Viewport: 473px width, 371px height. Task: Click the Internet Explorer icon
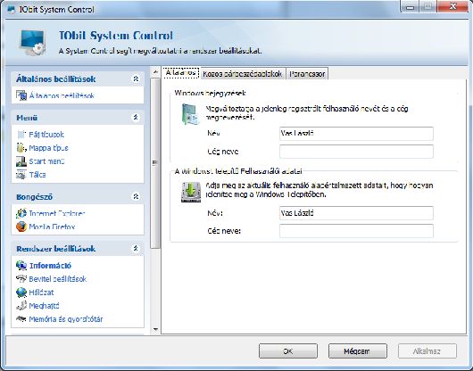(21, 213)
